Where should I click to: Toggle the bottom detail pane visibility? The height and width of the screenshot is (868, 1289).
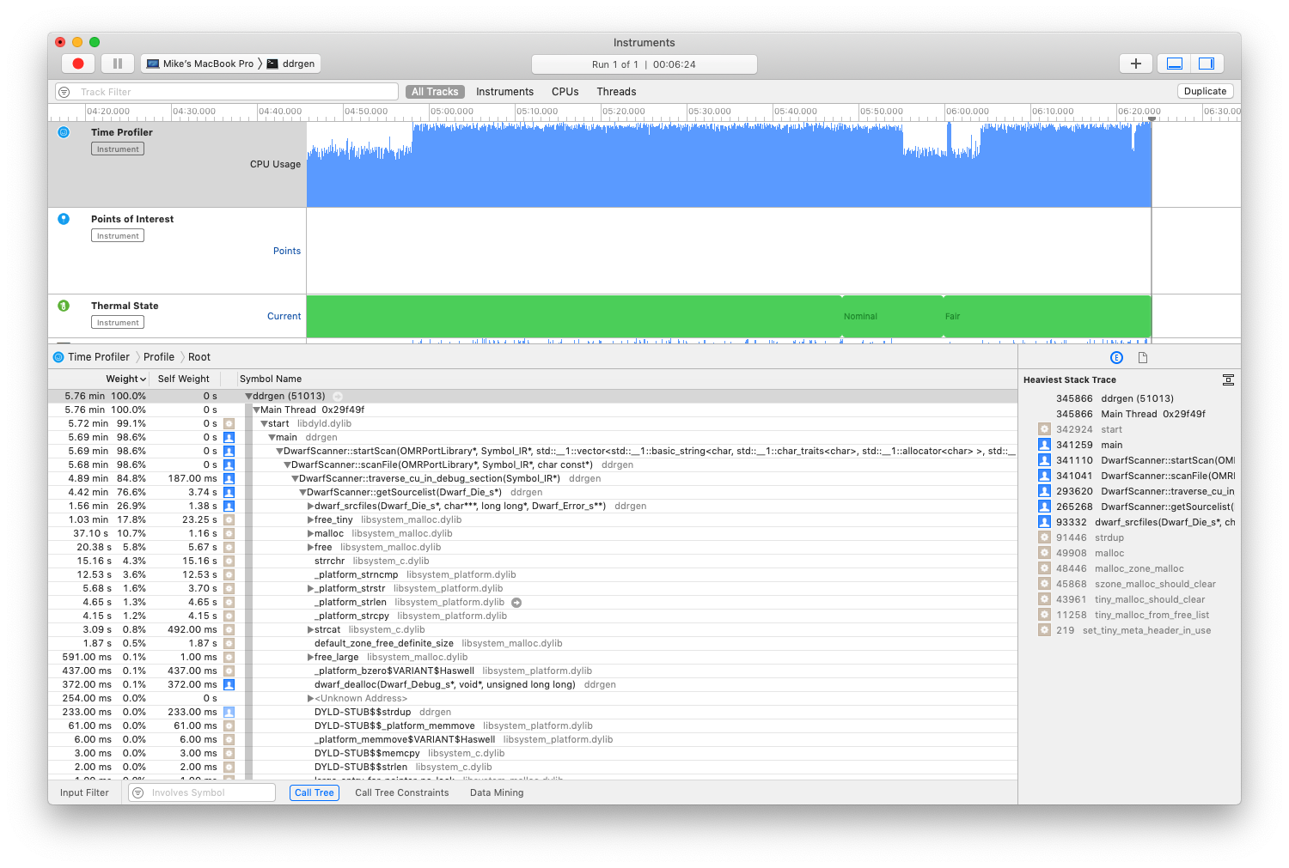(1174, 63)
